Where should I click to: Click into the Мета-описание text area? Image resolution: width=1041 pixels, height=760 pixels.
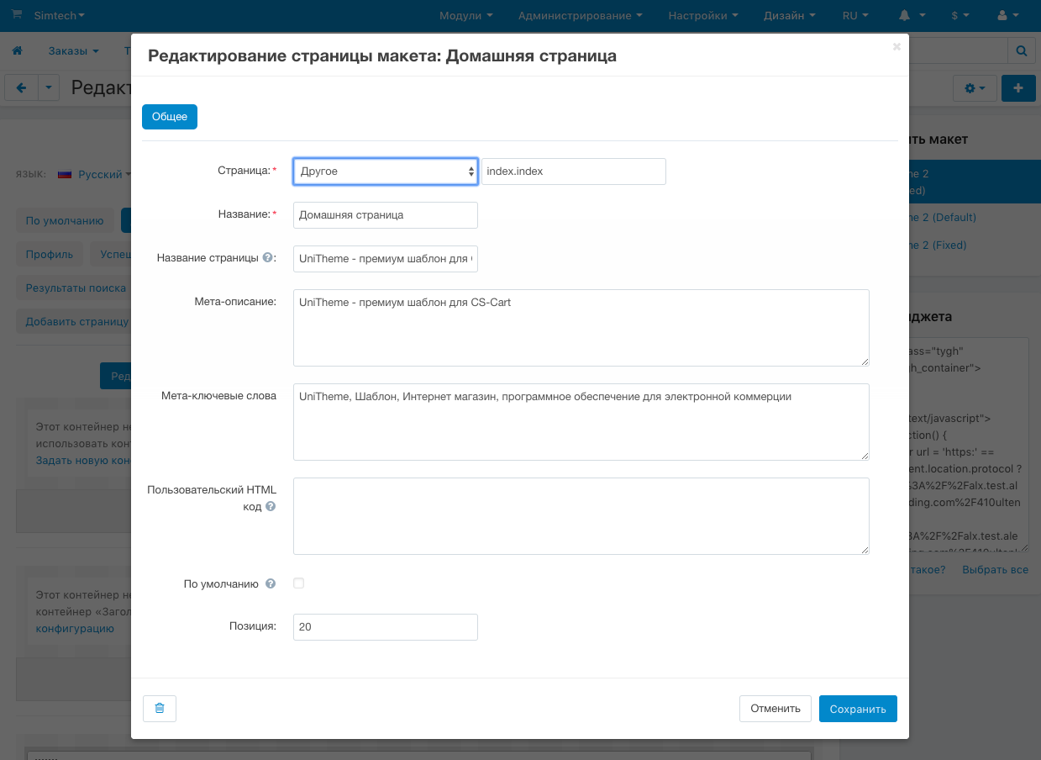[581, 328]
